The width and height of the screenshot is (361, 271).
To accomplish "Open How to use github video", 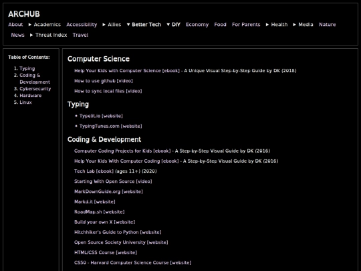I will tap(104, 81).
